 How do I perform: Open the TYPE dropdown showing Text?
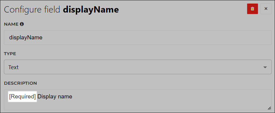(x=138, y=67)
